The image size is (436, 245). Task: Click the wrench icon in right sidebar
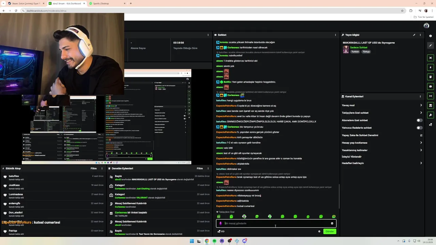tap(431, 115)
